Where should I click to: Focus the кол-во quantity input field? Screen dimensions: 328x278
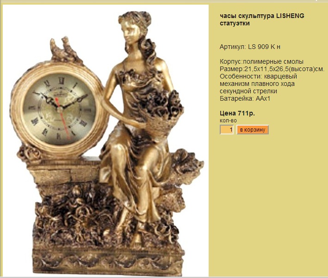(x=227, y=130)
